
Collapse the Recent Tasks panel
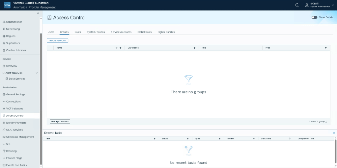334,133
